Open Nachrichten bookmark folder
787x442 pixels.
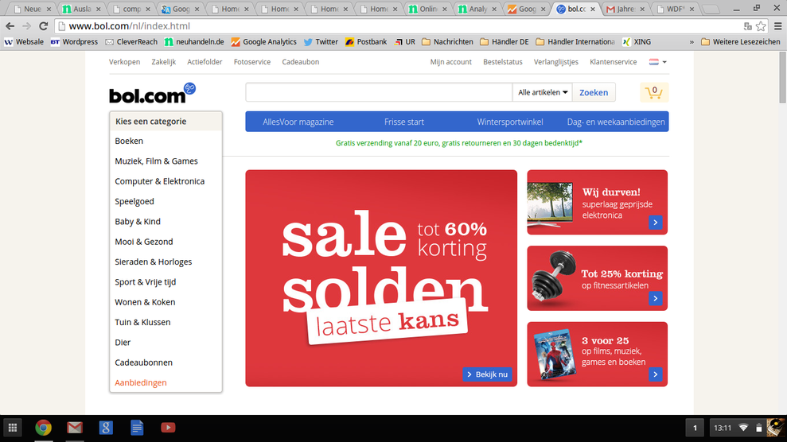tap(447, 42)
